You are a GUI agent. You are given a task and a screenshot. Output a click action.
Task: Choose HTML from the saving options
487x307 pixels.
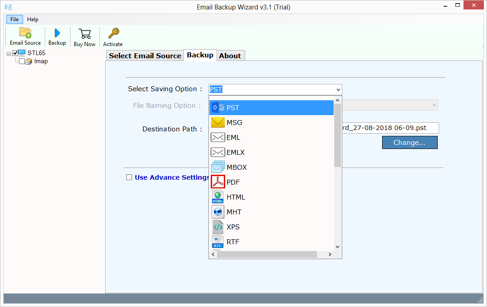pyautogui.click(x=271, y=197)
